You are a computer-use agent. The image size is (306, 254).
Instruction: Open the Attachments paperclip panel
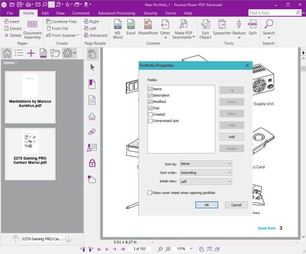point(92,132)
